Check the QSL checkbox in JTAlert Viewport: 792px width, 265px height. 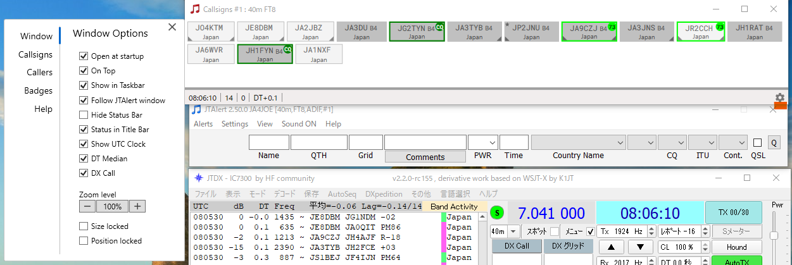[x=758, y=142]
